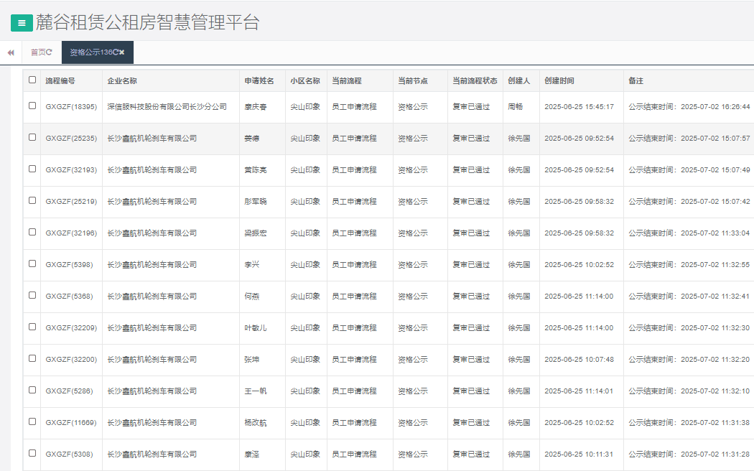Image resolution: width=754 pixels, height=471 pixels.
Task: Switch to the 首页 tab
Action: click(37, 52)
